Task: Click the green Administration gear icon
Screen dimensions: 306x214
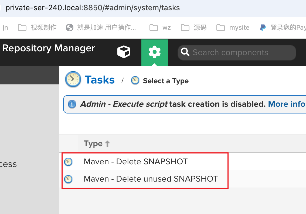Action: [x=154, y=52]
